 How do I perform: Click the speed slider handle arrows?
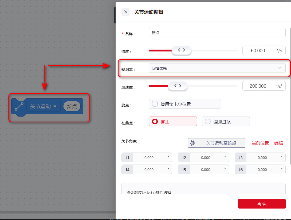coord(181,50)
